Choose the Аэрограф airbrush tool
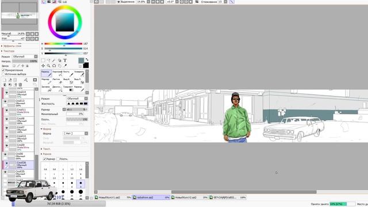This screenshot has height=207, width=368. [57, 73]
